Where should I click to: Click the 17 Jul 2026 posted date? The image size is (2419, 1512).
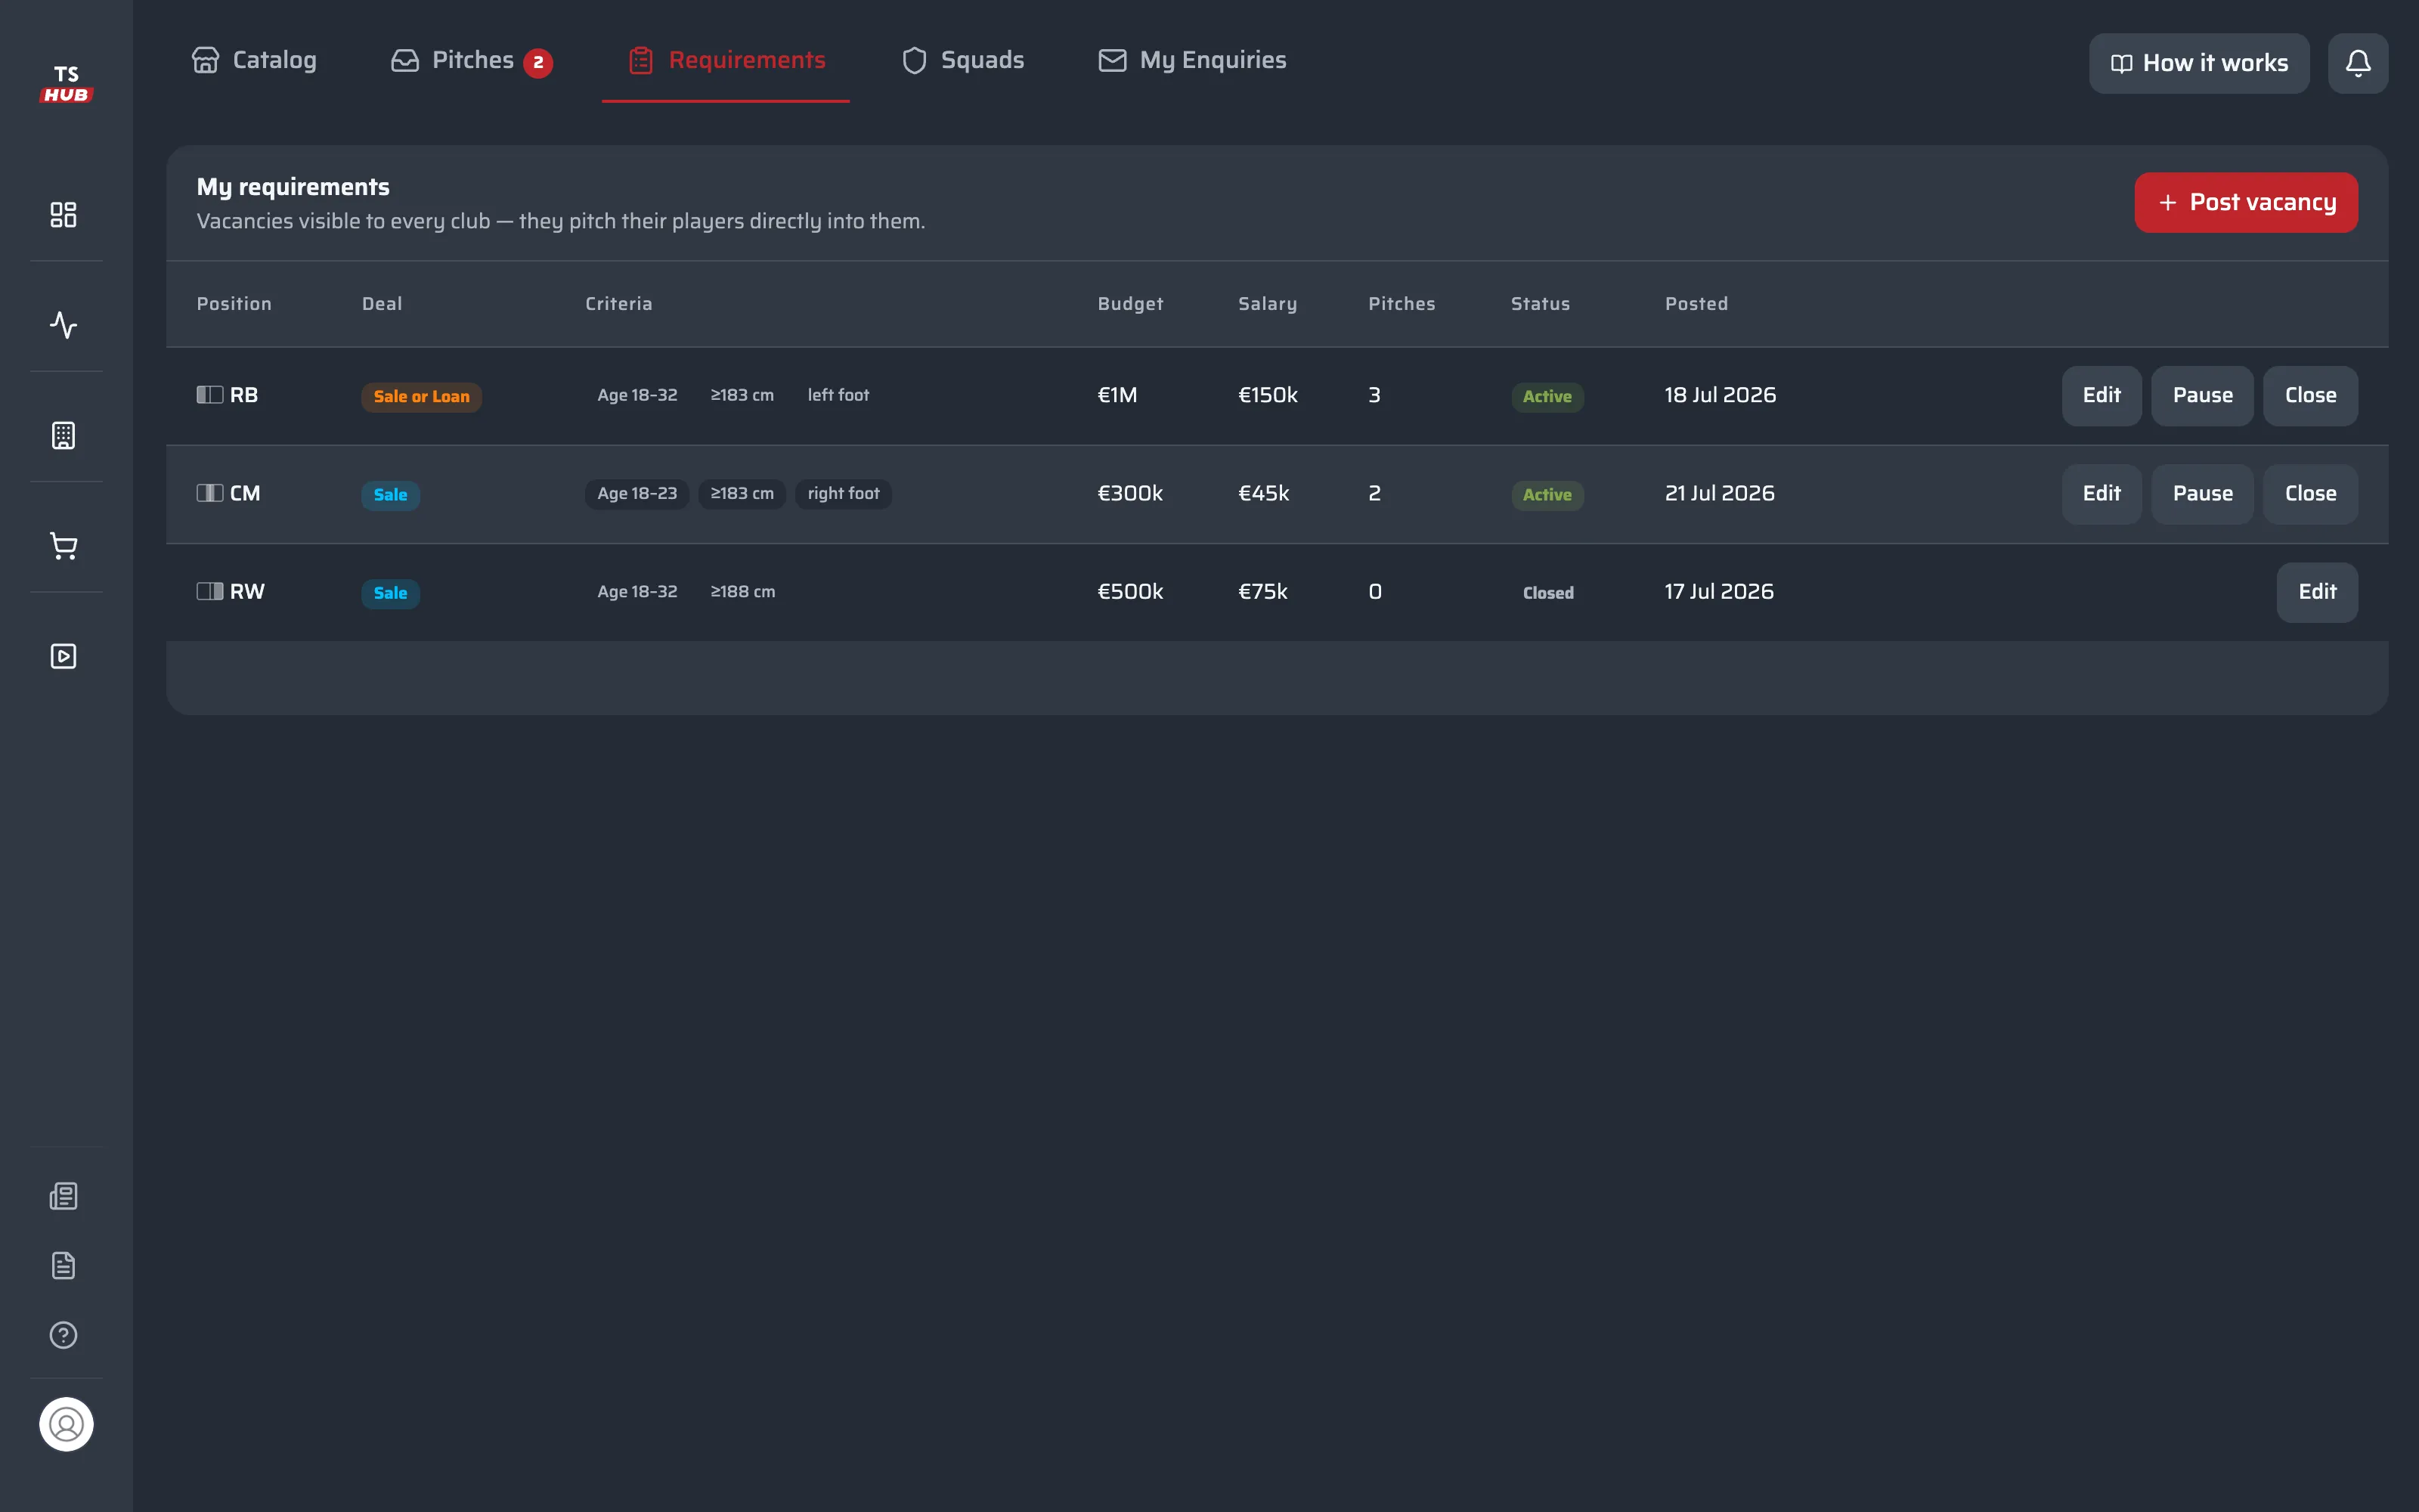pyautogui.click(x=1718, y=591)
